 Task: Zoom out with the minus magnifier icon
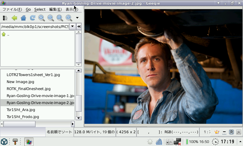(x=51, y=18)
